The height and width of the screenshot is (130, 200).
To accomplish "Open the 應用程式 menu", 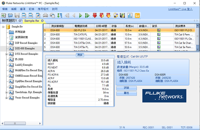I will 43,9.
